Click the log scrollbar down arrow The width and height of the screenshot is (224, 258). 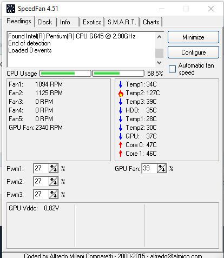[159, 63]
